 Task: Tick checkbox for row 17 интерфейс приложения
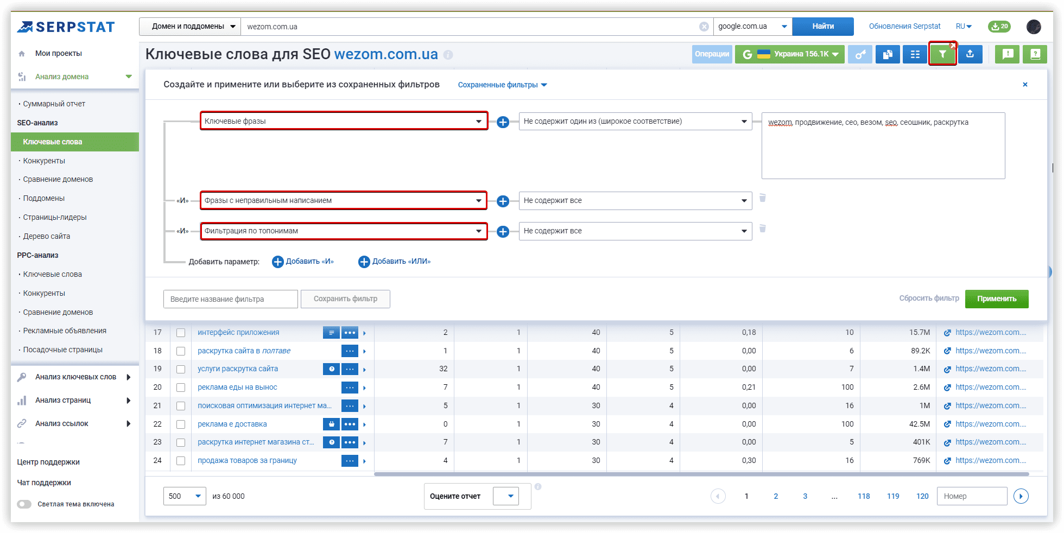pos(181,333)
